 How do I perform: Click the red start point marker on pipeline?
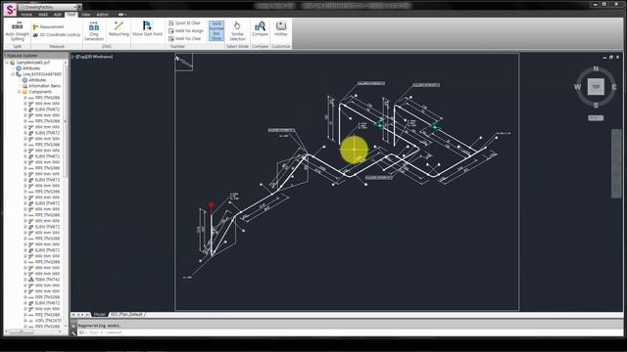point(212,206)
